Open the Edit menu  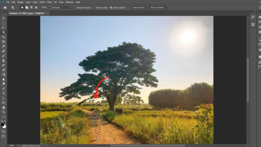13,2
